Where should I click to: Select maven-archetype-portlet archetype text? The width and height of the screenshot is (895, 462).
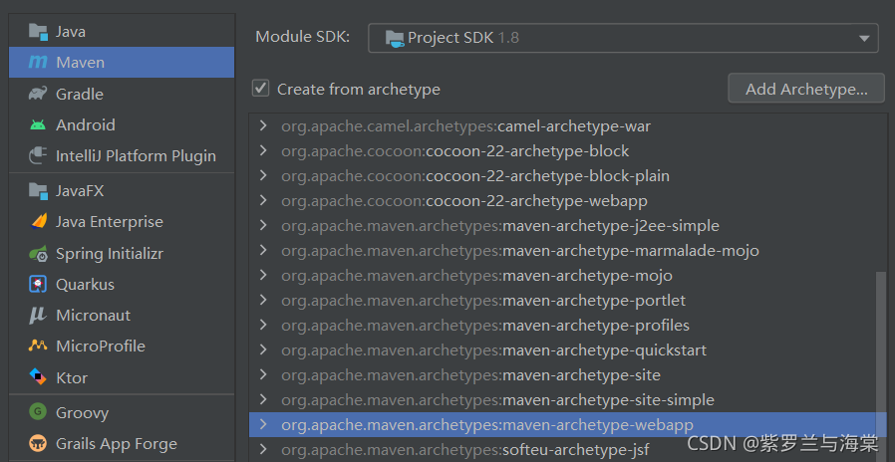pos(483,301)
